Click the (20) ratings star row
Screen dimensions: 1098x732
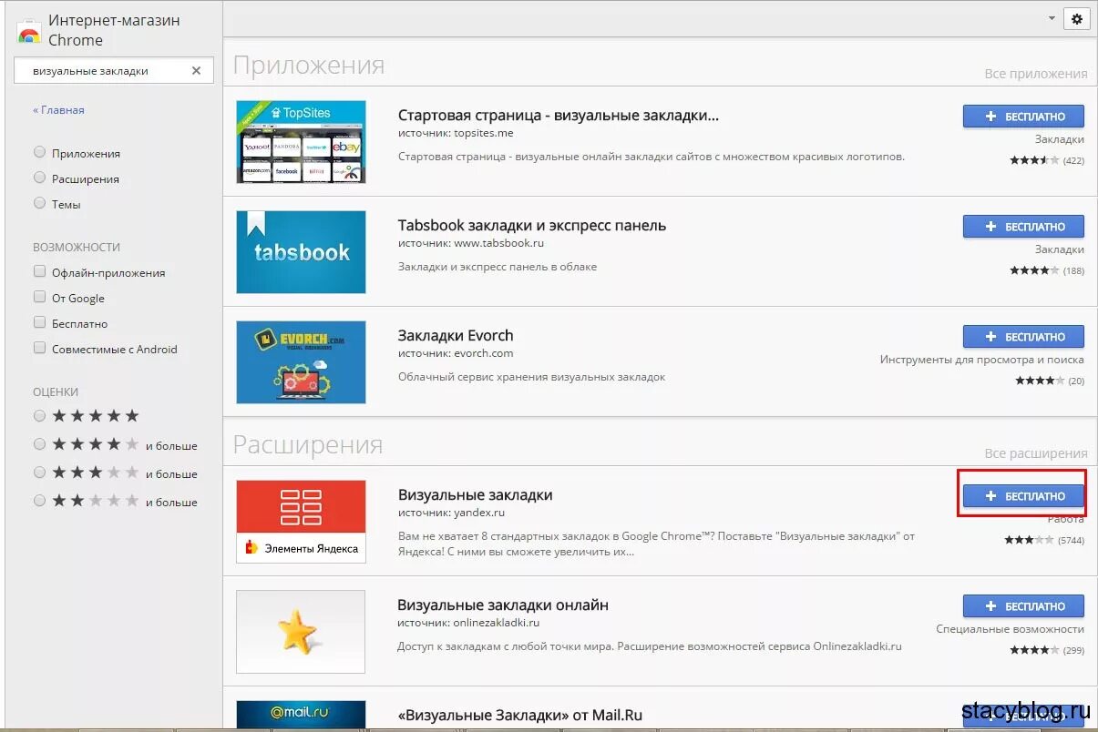[x=1050, y=381]
